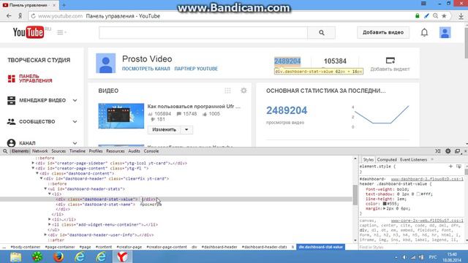Open ICQ green flower taskbar icon
The image size is (468, 263).
37,256
